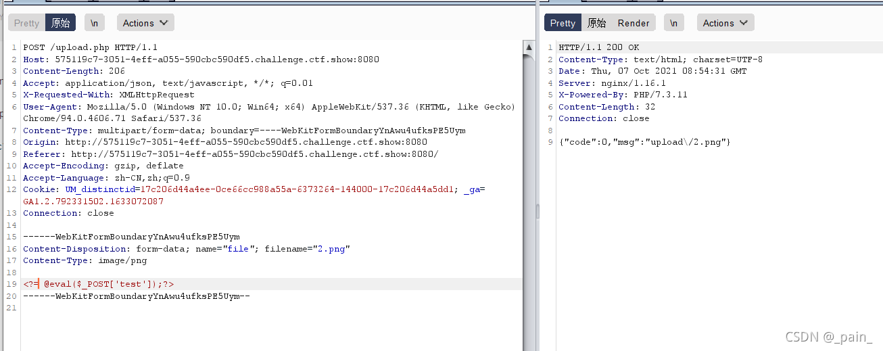Click the Accept-Language header line

tap(106, 178)
